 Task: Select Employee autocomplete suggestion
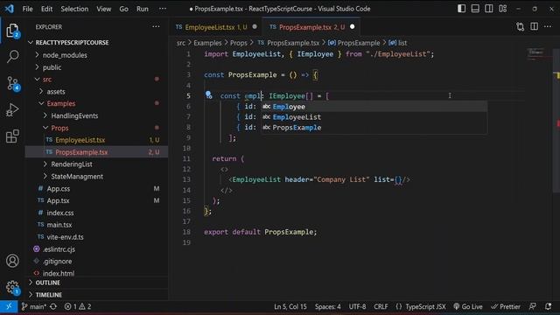tap(374, 107)
